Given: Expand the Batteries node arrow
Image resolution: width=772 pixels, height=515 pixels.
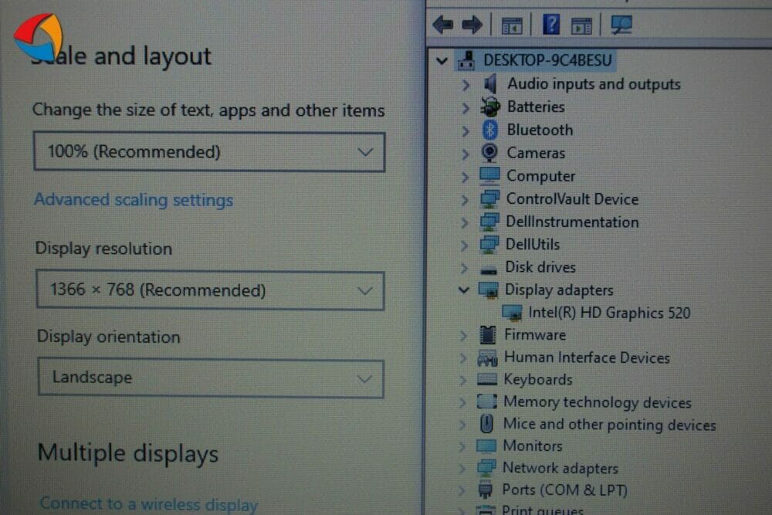Looking at the screenshot, I should (466, 107).
